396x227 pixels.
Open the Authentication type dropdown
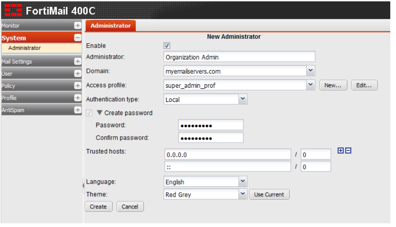point(243,99)
